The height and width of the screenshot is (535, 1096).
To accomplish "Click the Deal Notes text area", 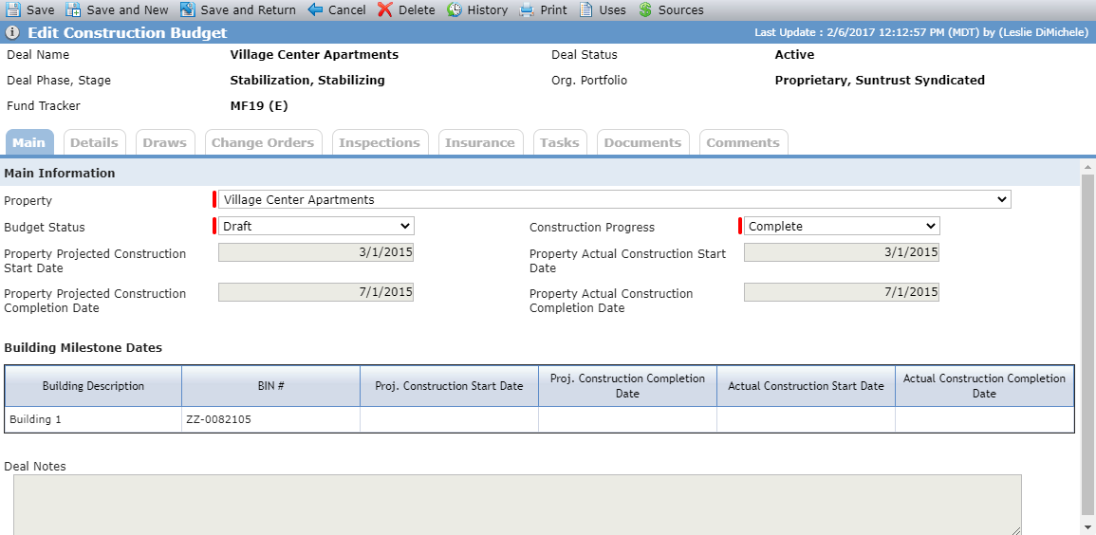I will point(517,505).
